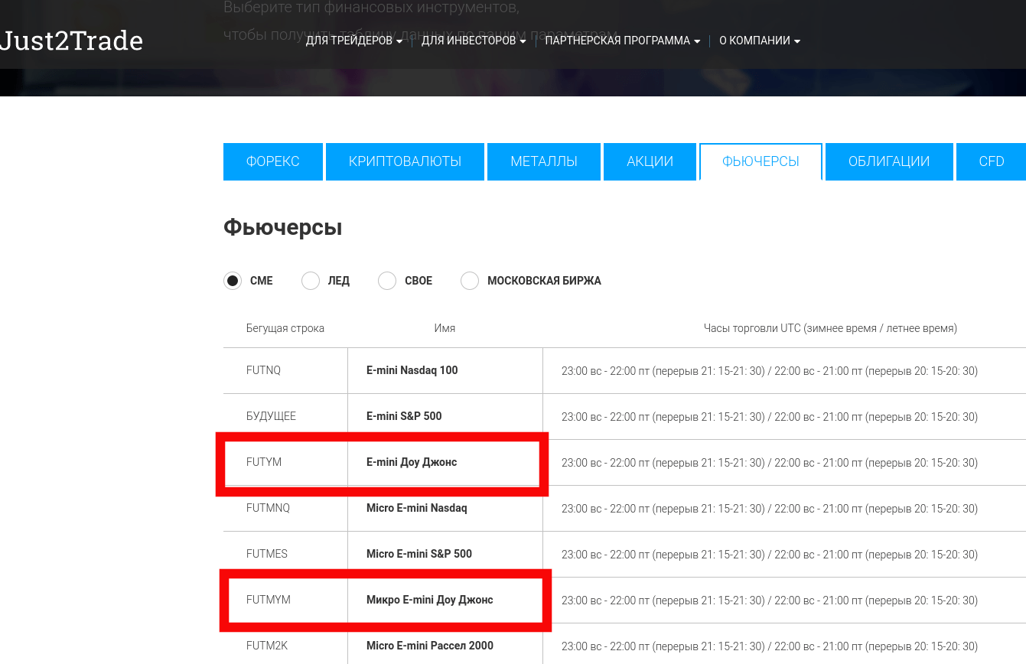The image size is (1026, 664).
Task: Click the active ФЬЮЧЕРСЫ tab
Action: (761, 161)
